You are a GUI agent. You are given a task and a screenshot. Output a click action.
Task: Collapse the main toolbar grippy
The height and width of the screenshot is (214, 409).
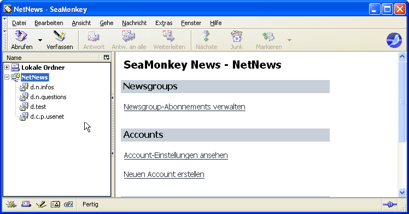[5, 40]
